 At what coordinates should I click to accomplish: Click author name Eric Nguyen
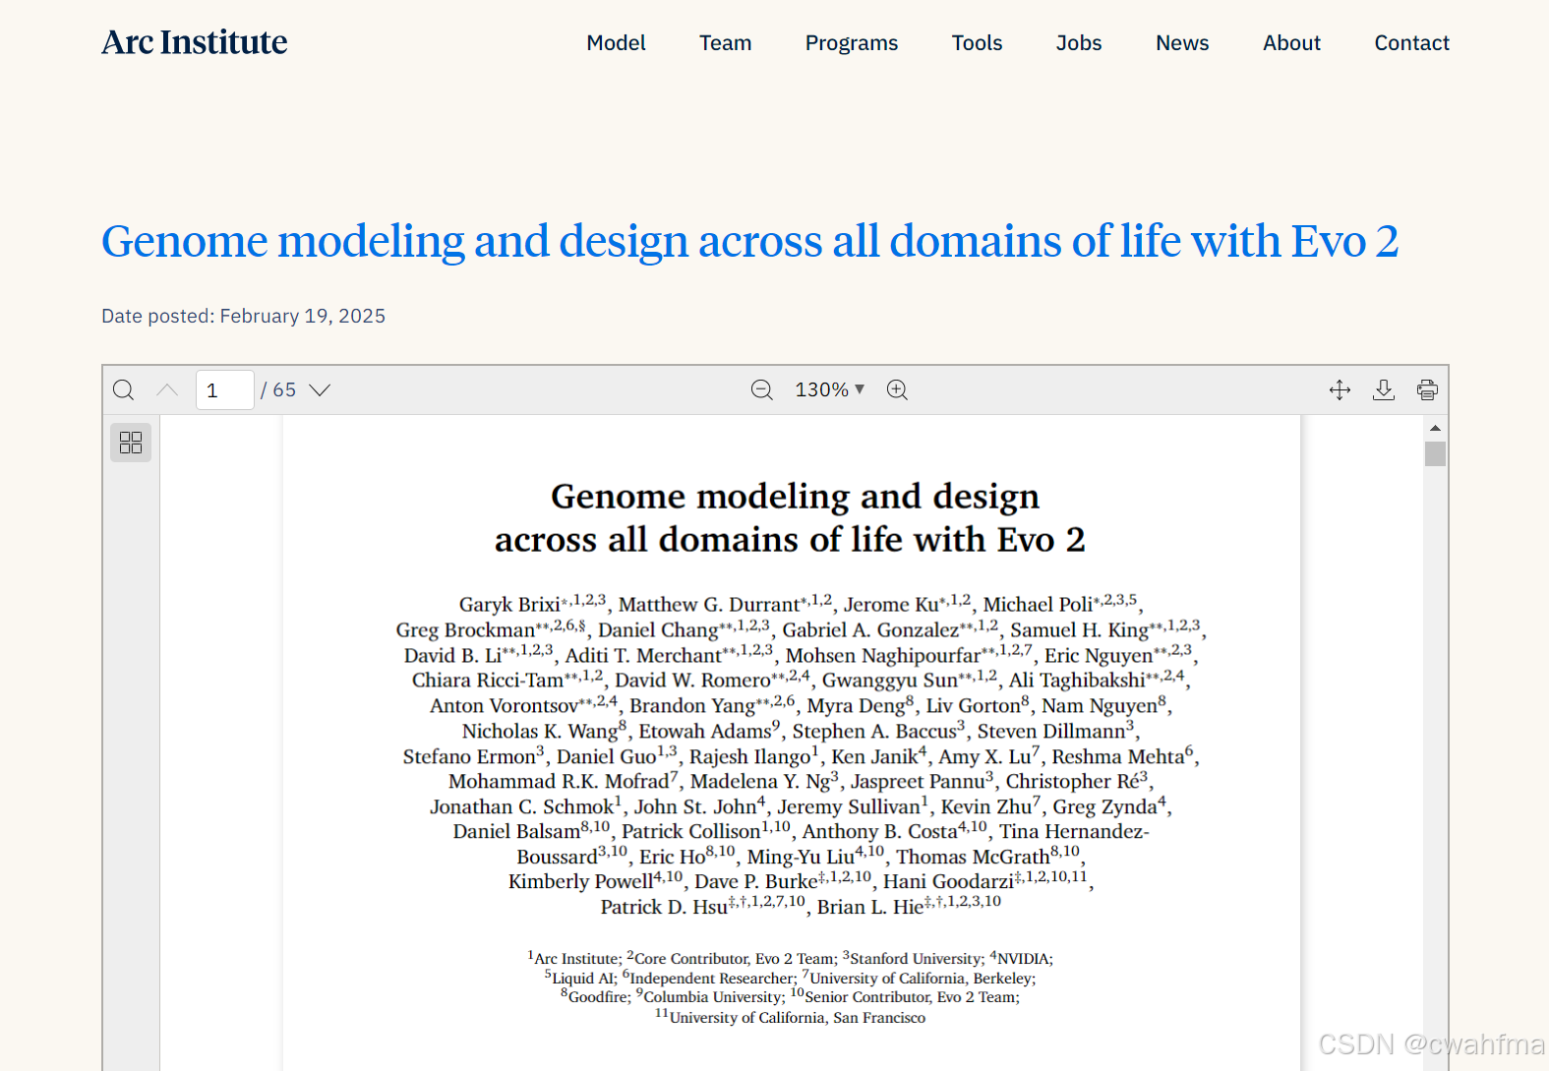[x=1099, y=655]
